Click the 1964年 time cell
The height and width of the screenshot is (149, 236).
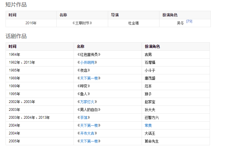click(14, 55)
